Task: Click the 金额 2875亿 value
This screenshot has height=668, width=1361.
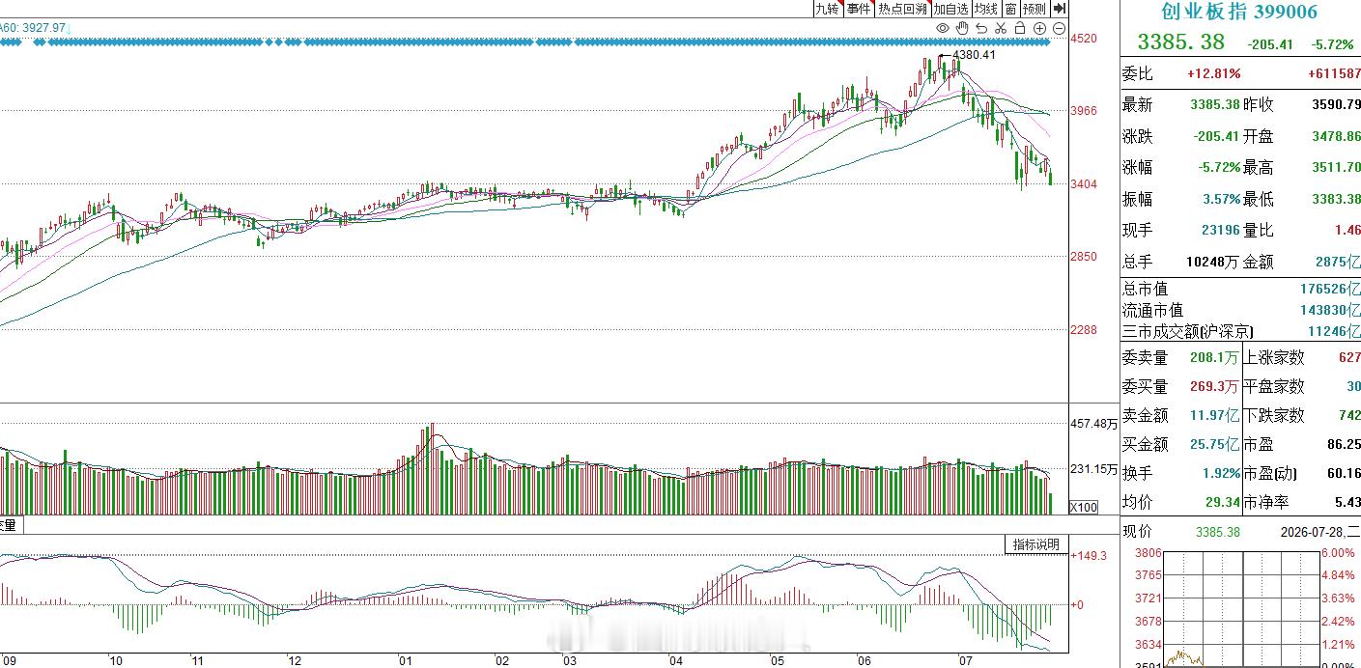Action: [1339, 262]
